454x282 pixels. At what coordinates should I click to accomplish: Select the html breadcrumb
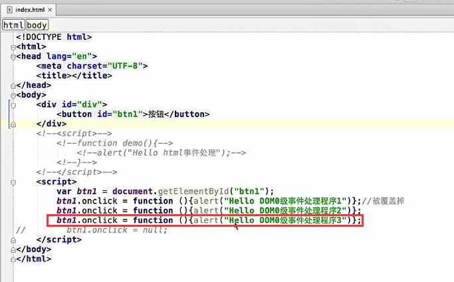pyautogui.click(x=13, y=25)
